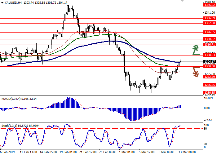Select the 1300.50 support level label

[x=209, y=66]
